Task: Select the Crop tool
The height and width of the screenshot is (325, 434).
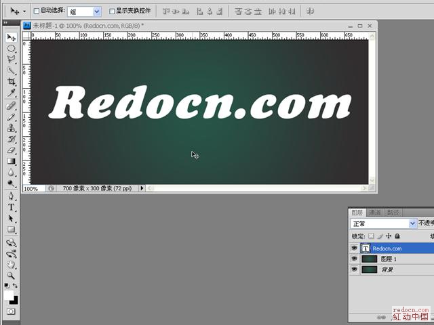Action: (12, 81)
